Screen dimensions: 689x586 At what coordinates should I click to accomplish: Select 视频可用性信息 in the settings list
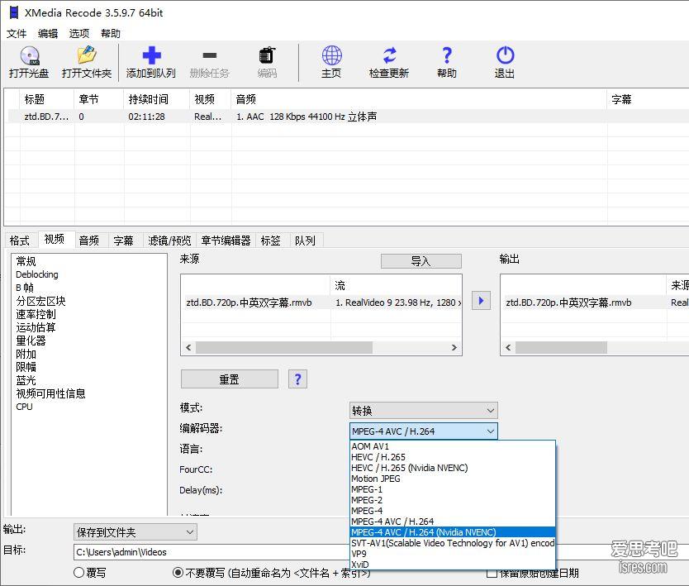click(x=50, y=393)
